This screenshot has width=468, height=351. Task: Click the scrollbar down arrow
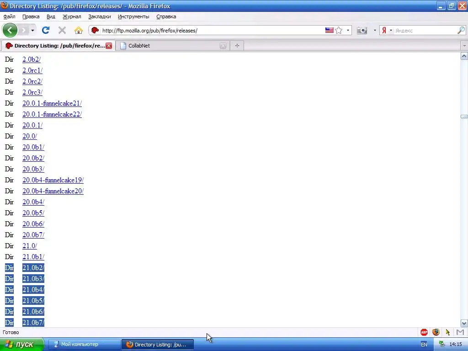pyautogui.click(x=464, y=323)
